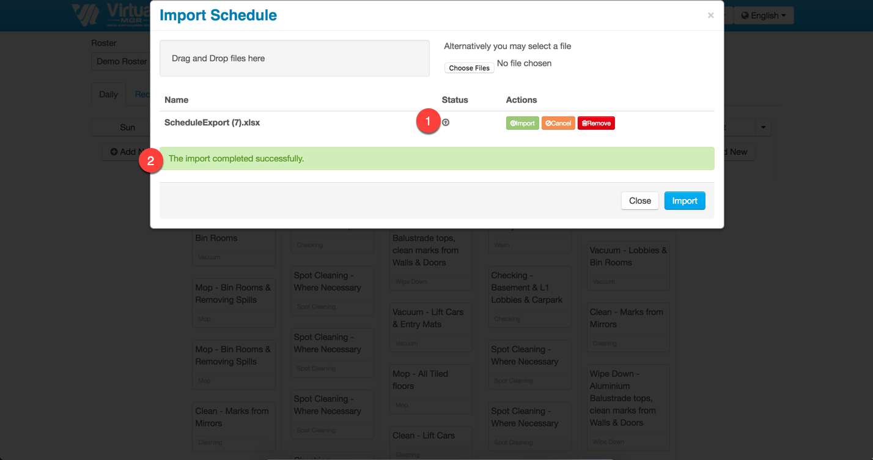The height and width of the screenshot is (460, 873).
Task: Expand the Demo Roster selector
Action: (x=122, y=61)
